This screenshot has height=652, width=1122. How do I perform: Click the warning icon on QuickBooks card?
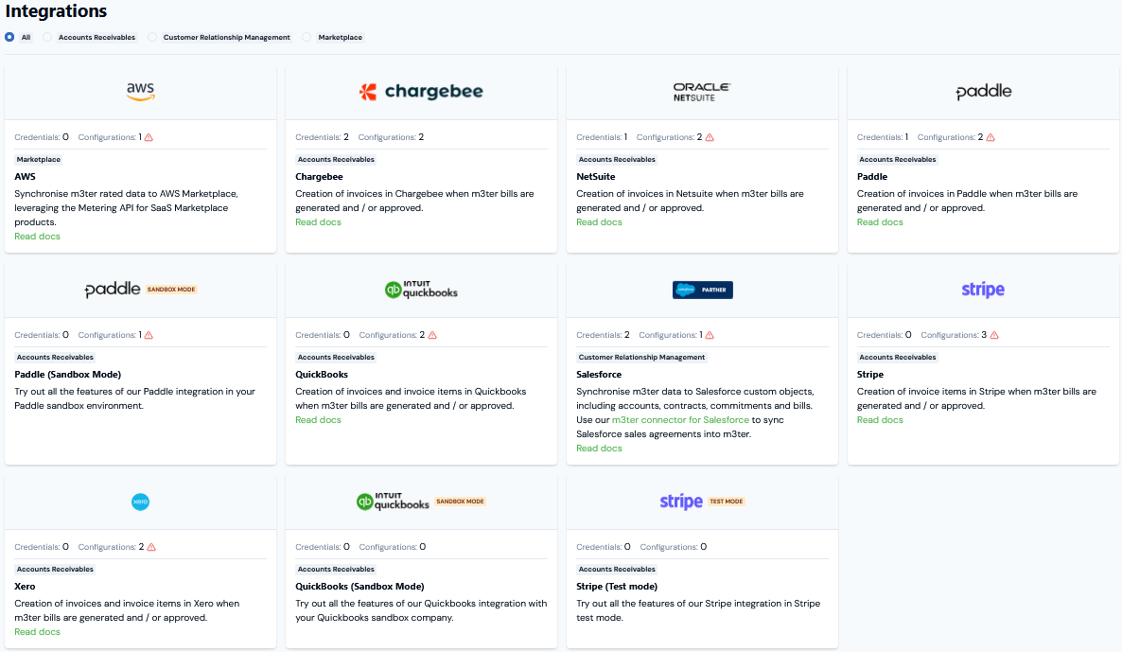click(432, 335)
